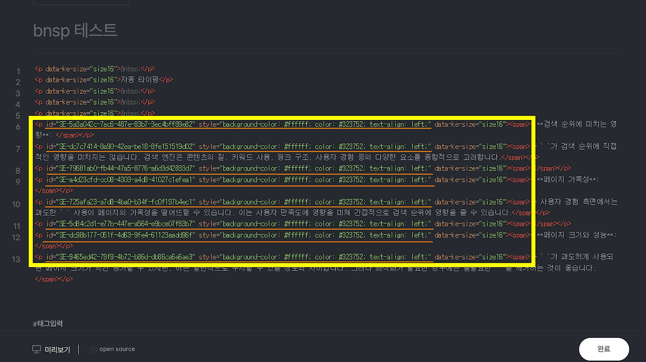The width and height of the screenshot is (646, 362).
Task: Click the id SE-725afa23-a7d8-4ba0-b34f-fc0f197b4ec1
Action: click(127, 202)
